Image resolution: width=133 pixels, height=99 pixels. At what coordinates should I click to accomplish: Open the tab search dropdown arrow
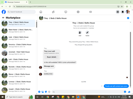(2, 2)
